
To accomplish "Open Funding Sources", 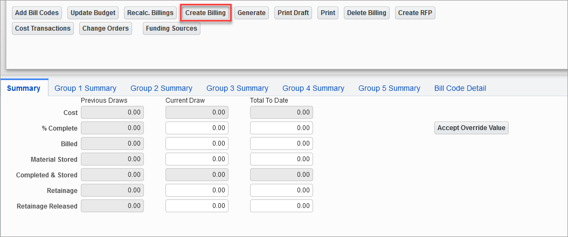I will [171, 28].
